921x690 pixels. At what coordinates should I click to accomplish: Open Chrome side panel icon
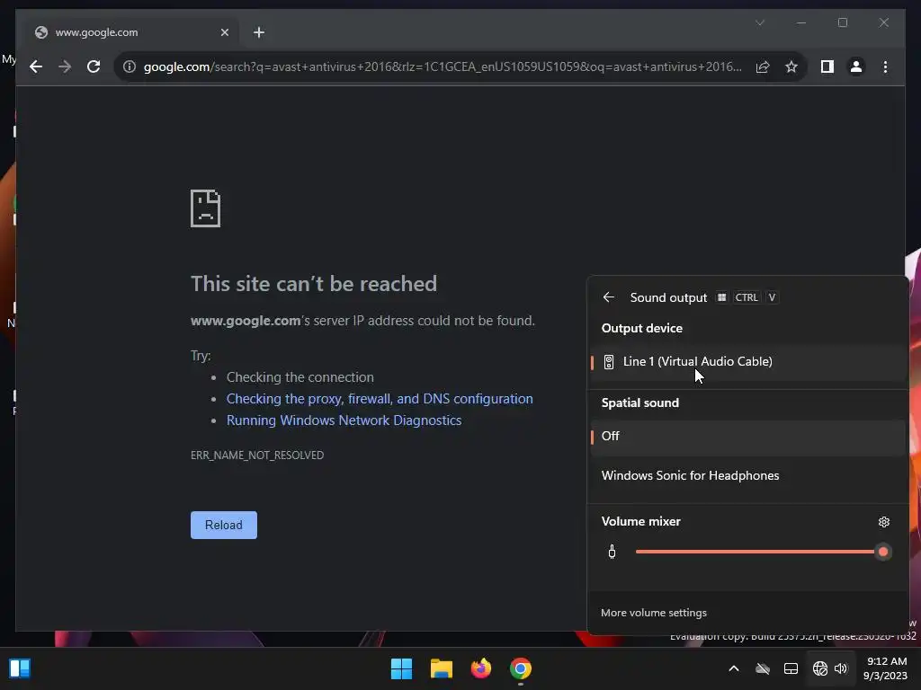[827, 66]
